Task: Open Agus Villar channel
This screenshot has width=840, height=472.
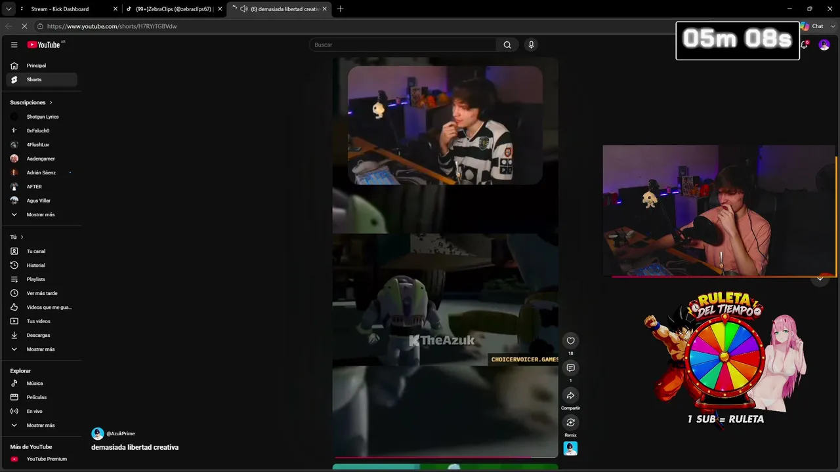Action: point(42,201)
